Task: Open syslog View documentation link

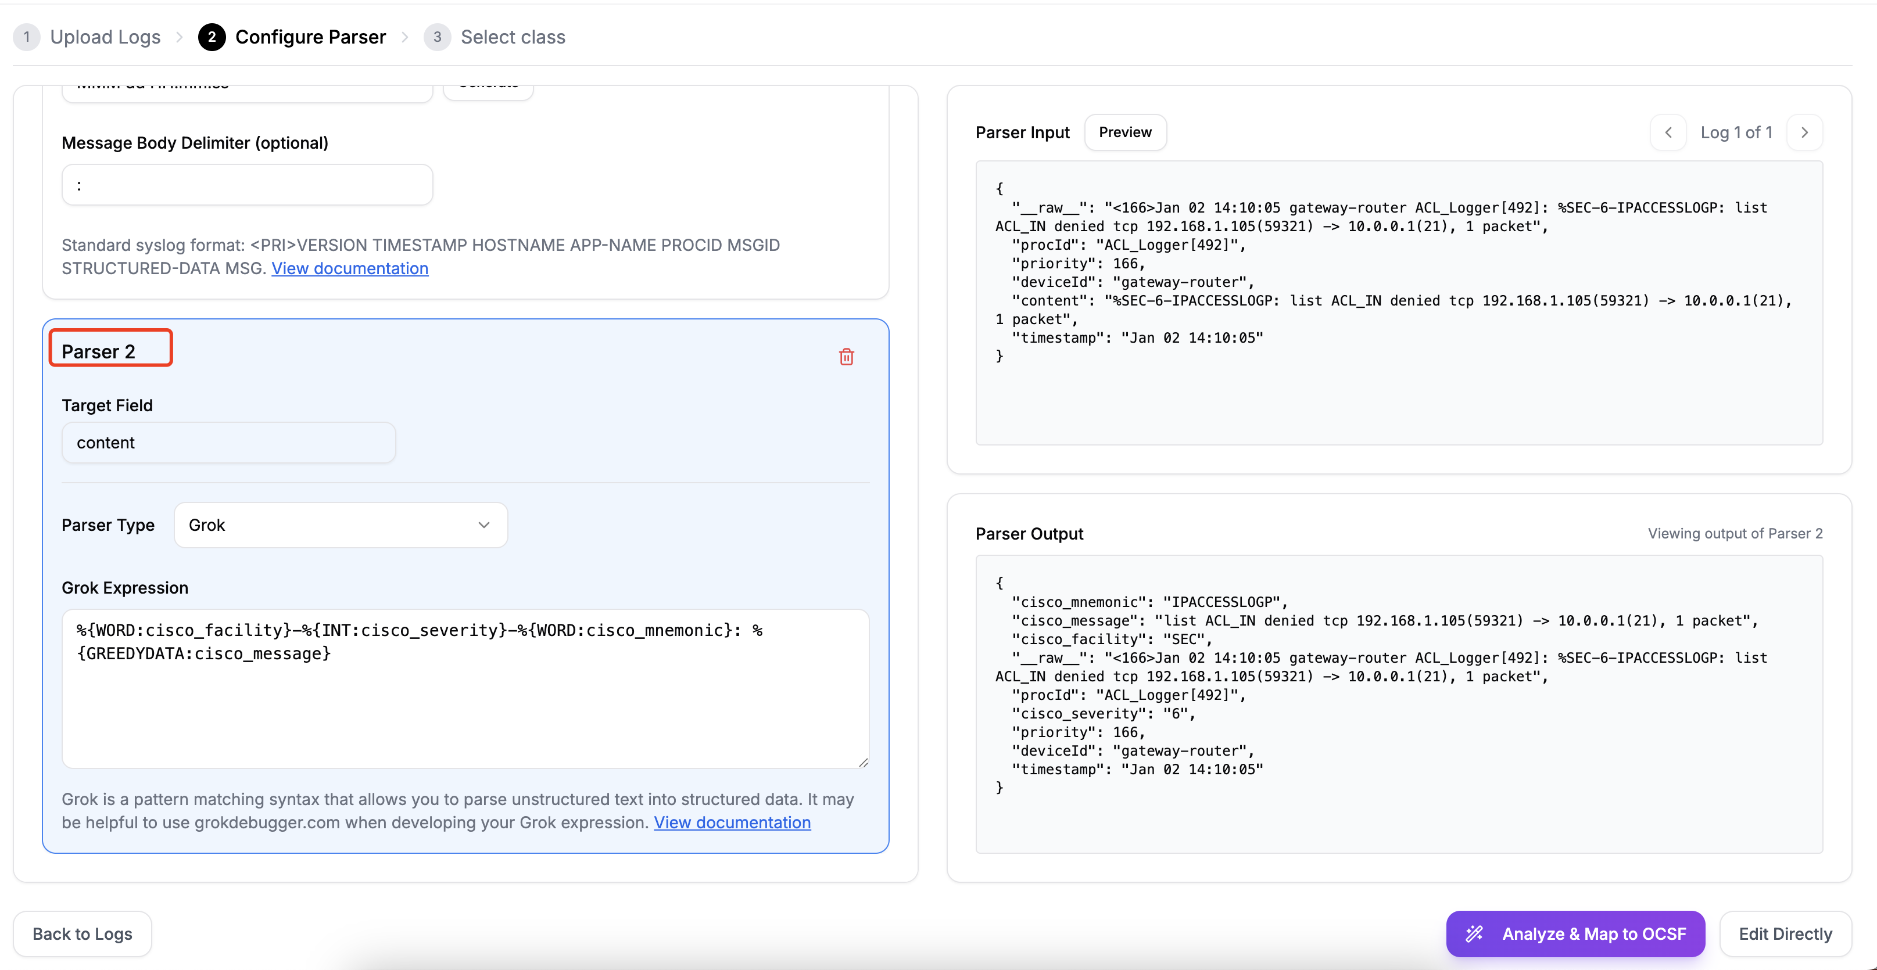Action: click(350, 269)
